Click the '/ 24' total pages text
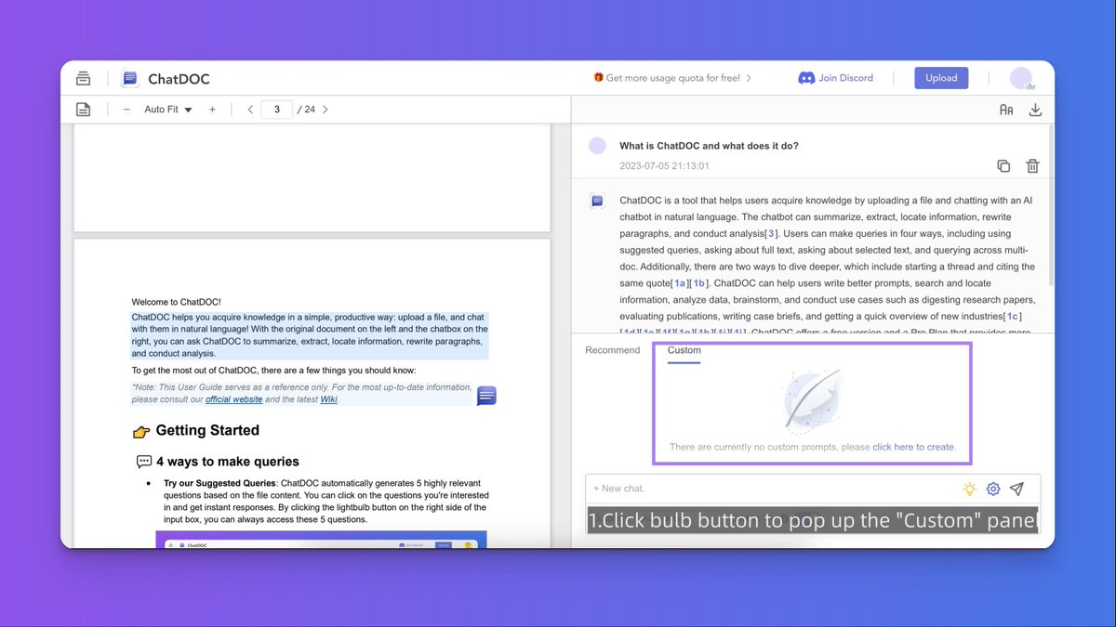The image size is (1116, 627). coord(306,110)
